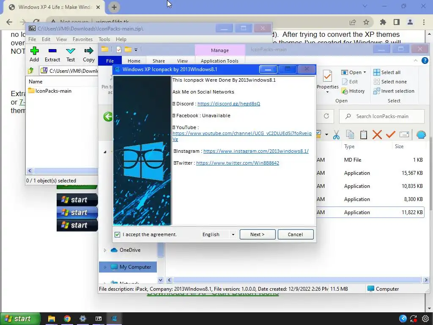Open a new Chrome tab
Image resolution: width=433 pixels, height=325 pixels.
114,7
